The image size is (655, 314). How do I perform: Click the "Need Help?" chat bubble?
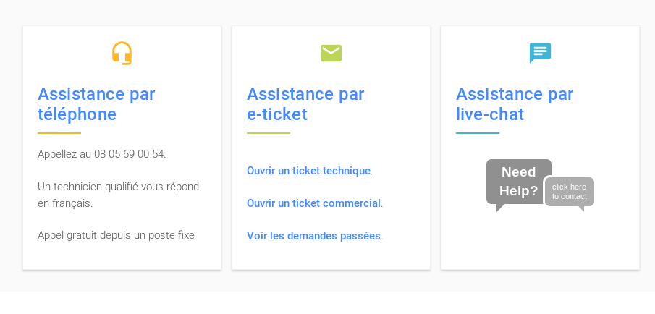click(x=518, y=182)
